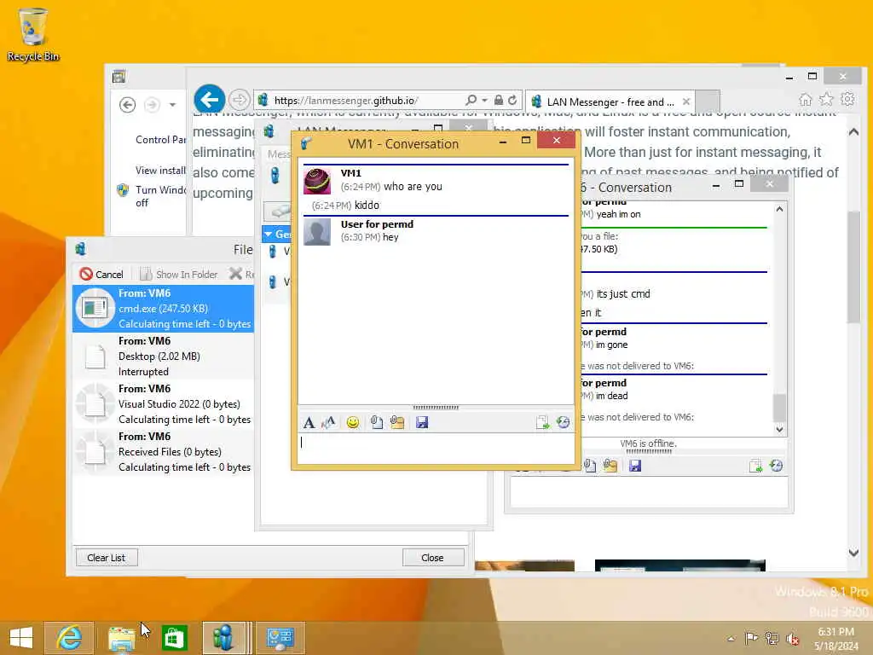The width and height of the screenshot is (873, 655).
Task: Open Action Center flag in tray
Action: click(x=751, y=638)
